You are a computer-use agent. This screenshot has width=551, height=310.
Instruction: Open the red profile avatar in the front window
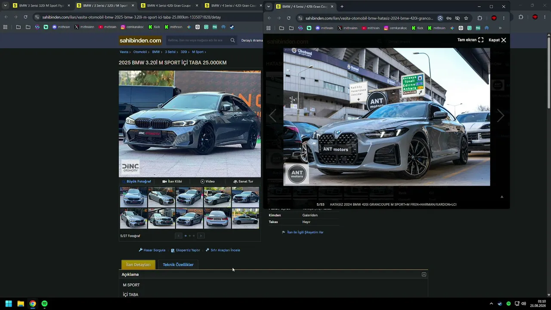click(x=494, y=18)
